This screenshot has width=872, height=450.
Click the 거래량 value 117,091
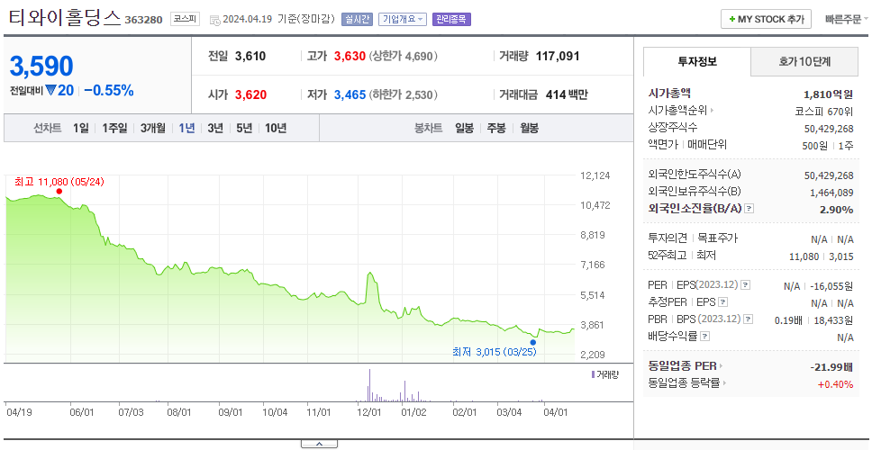click(558, 56)
